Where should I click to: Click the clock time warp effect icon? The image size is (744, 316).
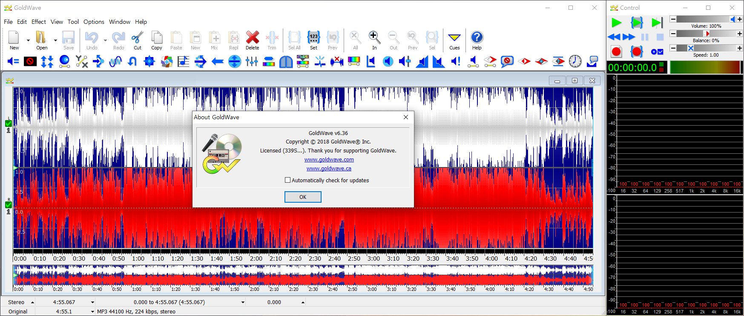click(x=575, y=61)
